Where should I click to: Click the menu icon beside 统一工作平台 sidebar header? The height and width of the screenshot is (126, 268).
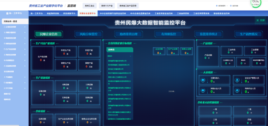(x=7, y=13)
